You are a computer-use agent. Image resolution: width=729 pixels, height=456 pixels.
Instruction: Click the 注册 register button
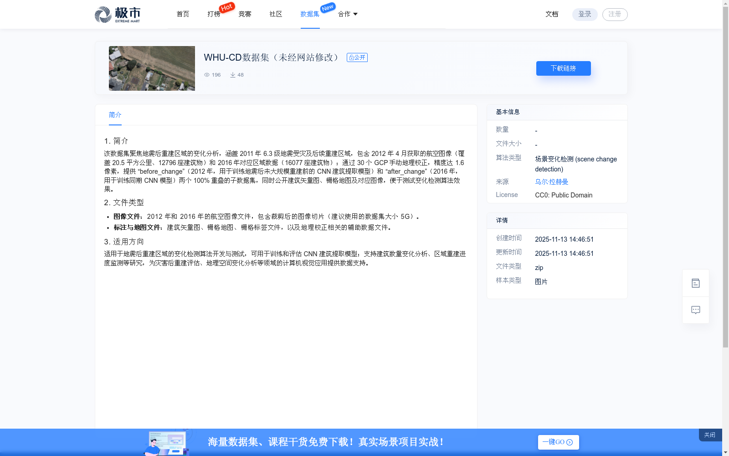(x=615, y=14)
